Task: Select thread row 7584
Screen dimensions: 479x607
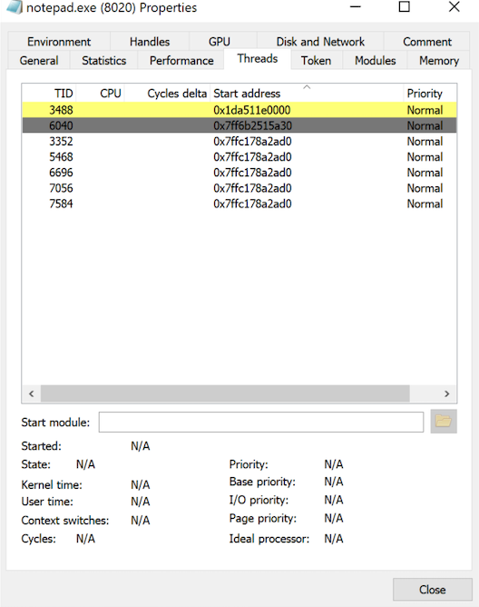Action: pyautogui.click(x=239, y=204)
